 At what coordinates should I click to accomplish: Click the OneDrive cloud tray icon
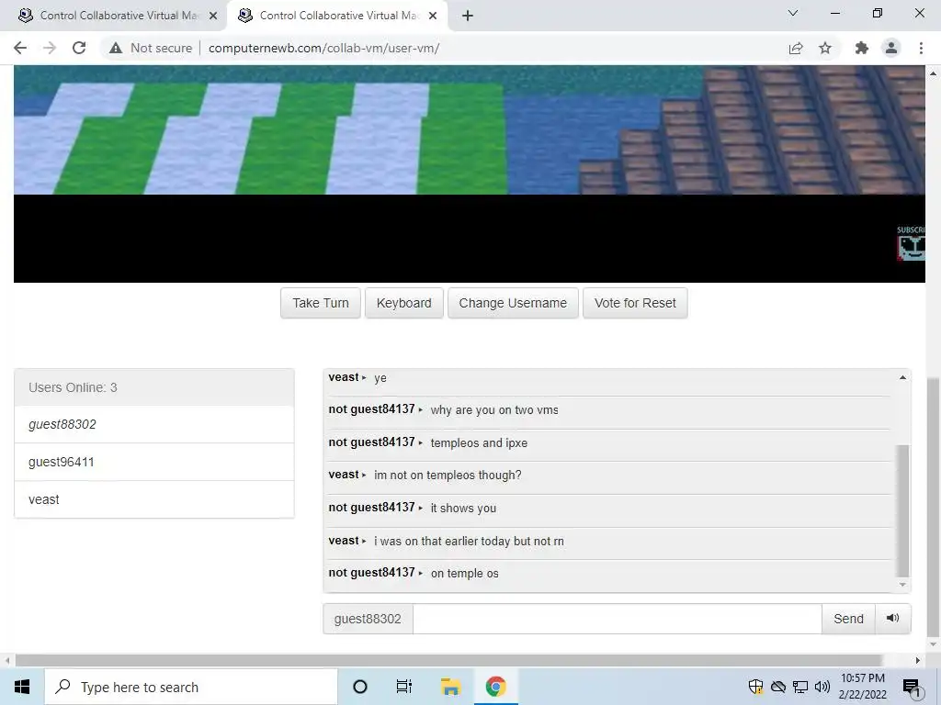[777, 687]
